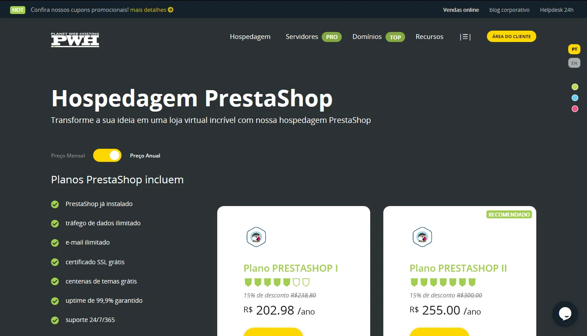Click the shield rating row under Plano PRESTASHOP I
Screen dimensions: 587x336
277,282
